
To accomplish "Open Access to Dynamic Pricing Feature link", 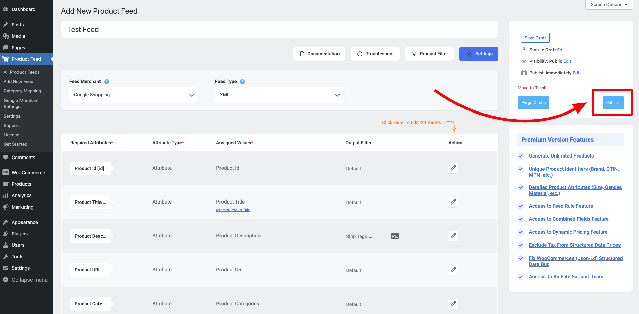I will point(568,232).
